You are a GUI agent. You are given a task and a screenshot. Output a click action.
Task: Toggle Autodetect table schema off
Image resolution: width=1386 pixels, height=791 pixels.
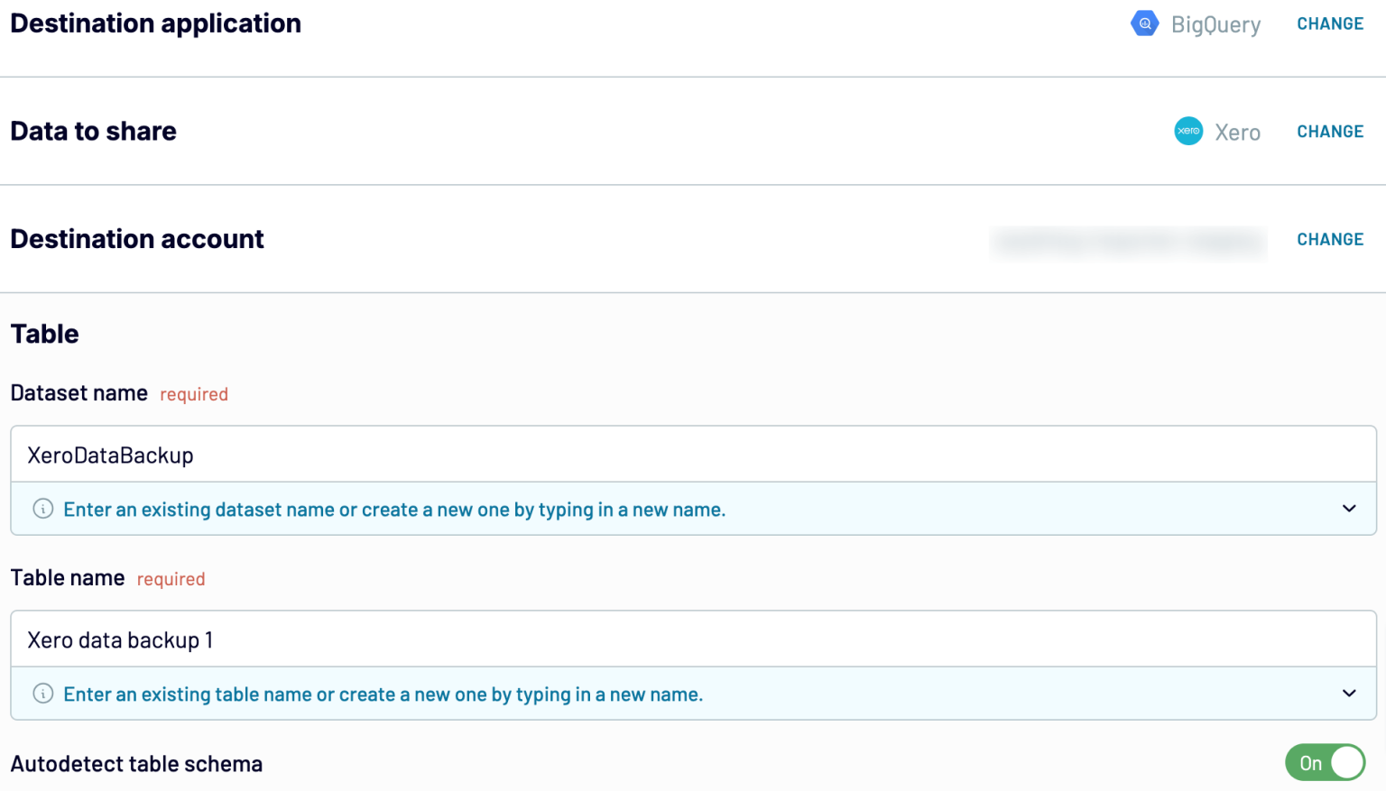[x=1325, y=762]
